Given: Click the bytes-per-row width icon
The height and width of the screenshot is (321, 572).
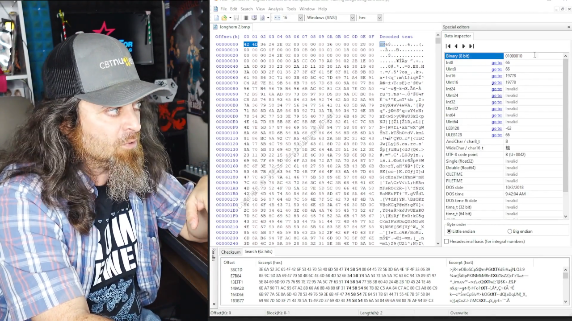Looking at the screenshot, I should pyautogui.click(x=277, y=18).
